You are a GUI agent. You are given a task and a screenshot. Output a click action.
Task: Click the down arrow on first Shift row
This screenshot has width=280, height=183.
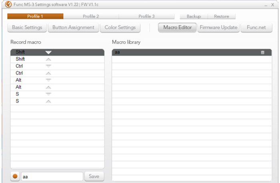click(x=48, y=52)
